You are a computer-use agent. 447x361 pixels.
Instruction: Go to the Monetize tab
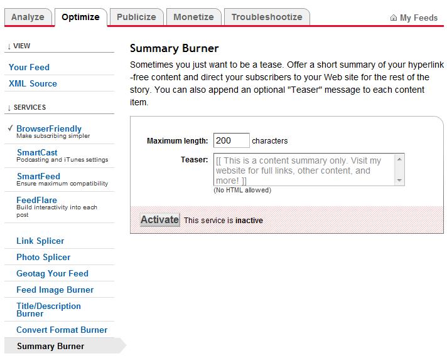(193, 17)
